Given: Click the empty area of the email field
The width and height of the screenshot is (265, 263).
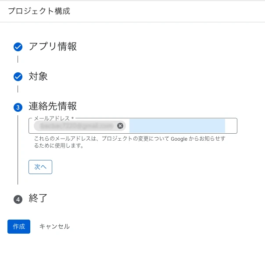Looking at the screenshot, I should coord(177,126).
